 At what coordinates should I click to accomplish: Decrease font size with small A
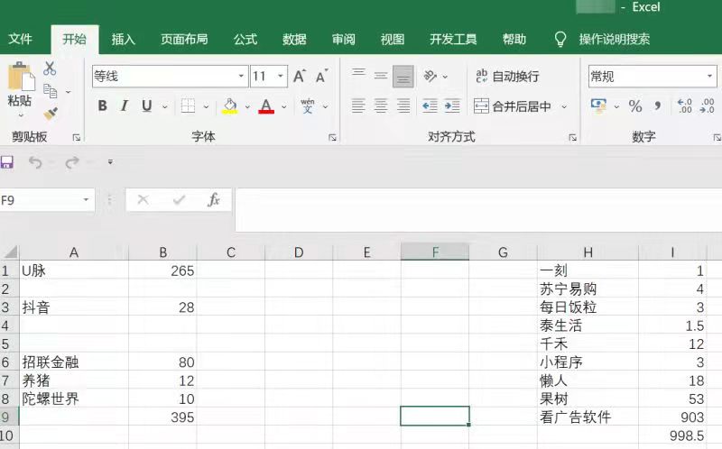(322, 76)
